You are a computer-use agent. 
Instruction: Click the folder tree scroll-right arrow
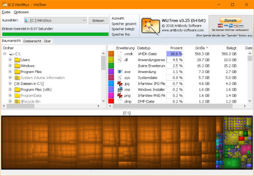(x=98, y=106)
